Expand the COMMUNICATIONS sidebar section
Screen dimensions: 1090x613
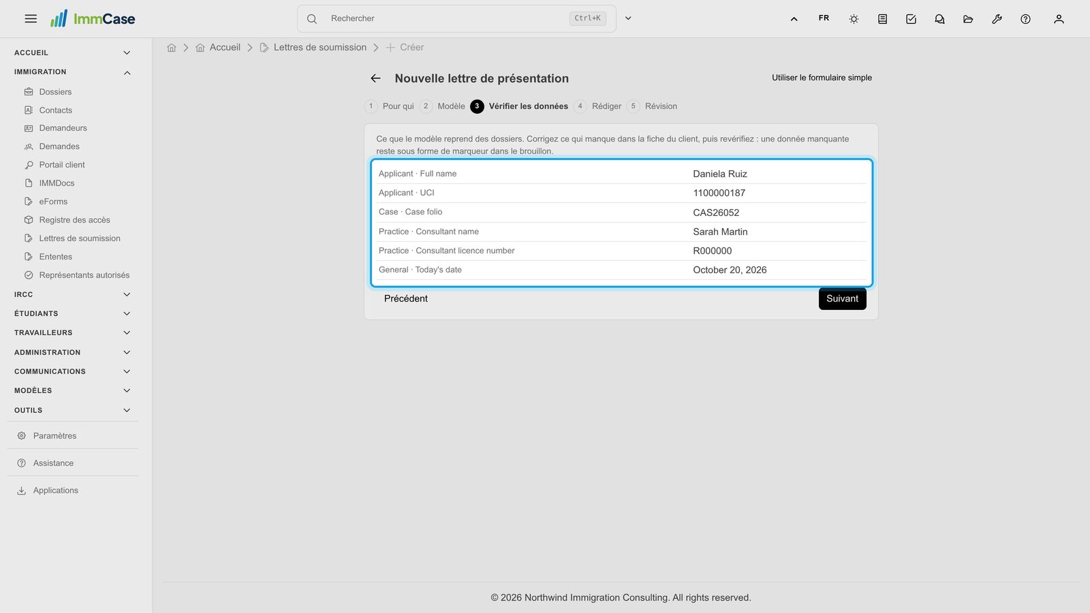[72, 371]
